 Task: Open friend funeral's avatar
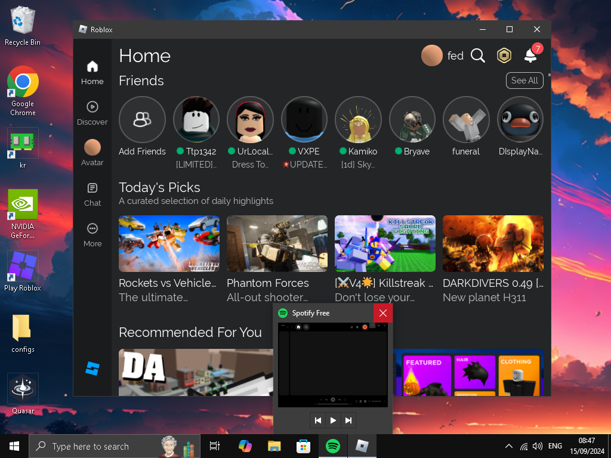466,119
